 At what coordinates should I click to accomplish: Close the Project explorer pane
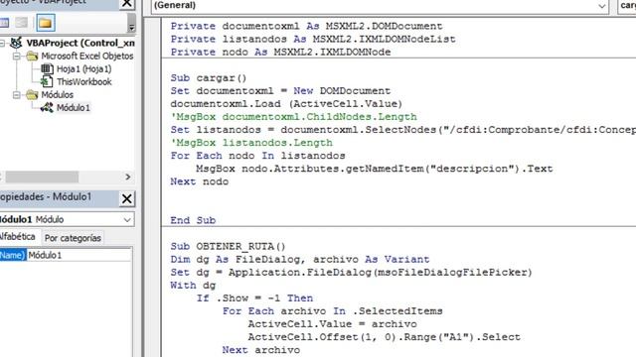click(126, 4)
